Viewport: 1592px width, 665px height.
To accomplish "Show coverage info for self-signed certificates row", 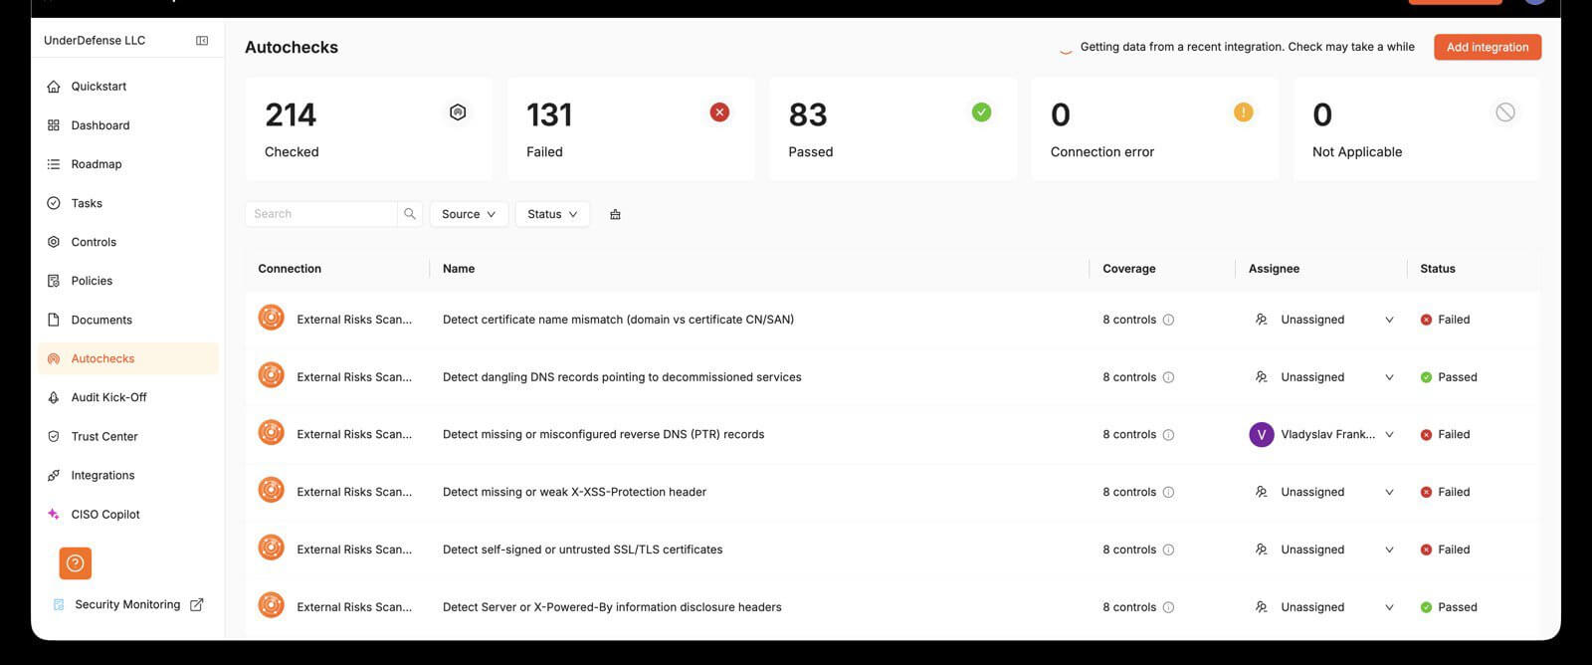I will [x=1168, y=550].
